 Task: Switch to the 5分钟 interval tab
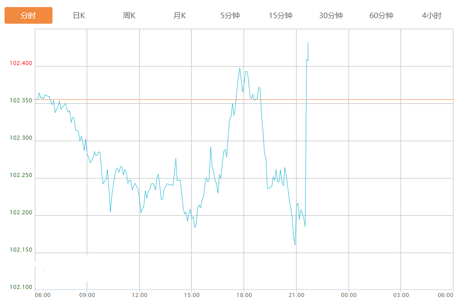click(x=230, y=16)
